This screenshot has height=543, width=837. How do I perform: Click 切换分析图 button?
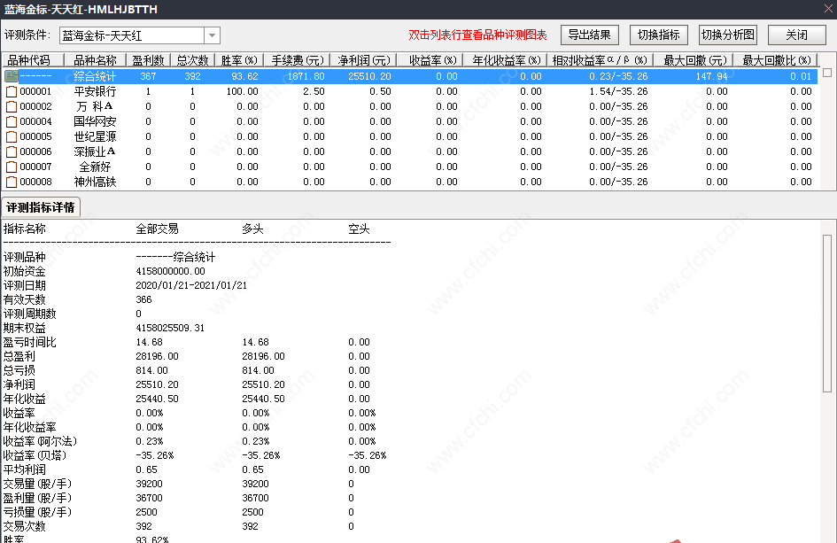728,35
